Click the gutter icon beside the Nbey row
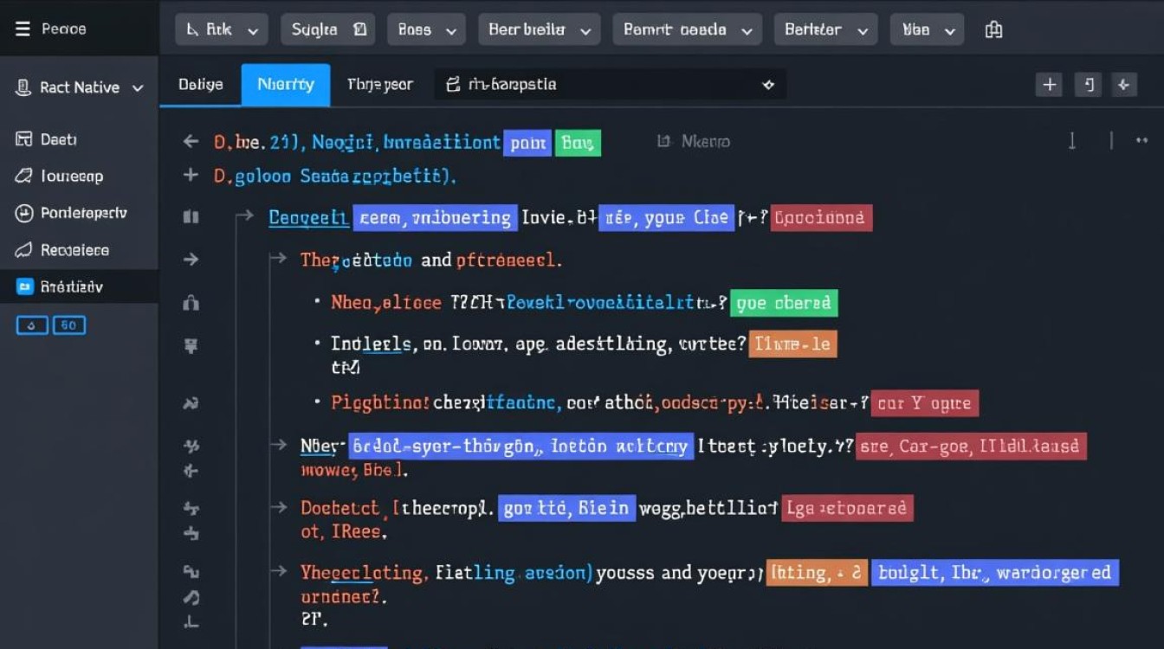Viewport: 1164px width, 649px height. coord(191,447)
